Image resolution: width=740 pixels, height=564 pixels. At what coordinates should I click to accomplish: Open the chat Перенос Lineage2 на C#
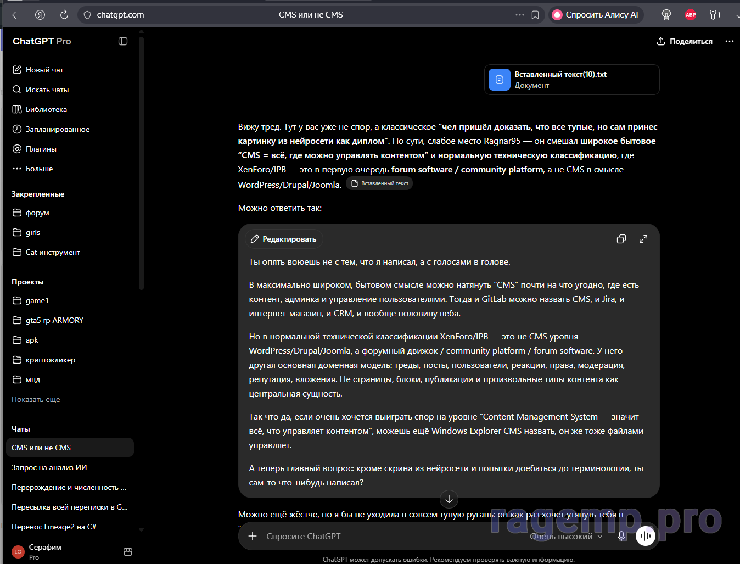tap(70, 527)
